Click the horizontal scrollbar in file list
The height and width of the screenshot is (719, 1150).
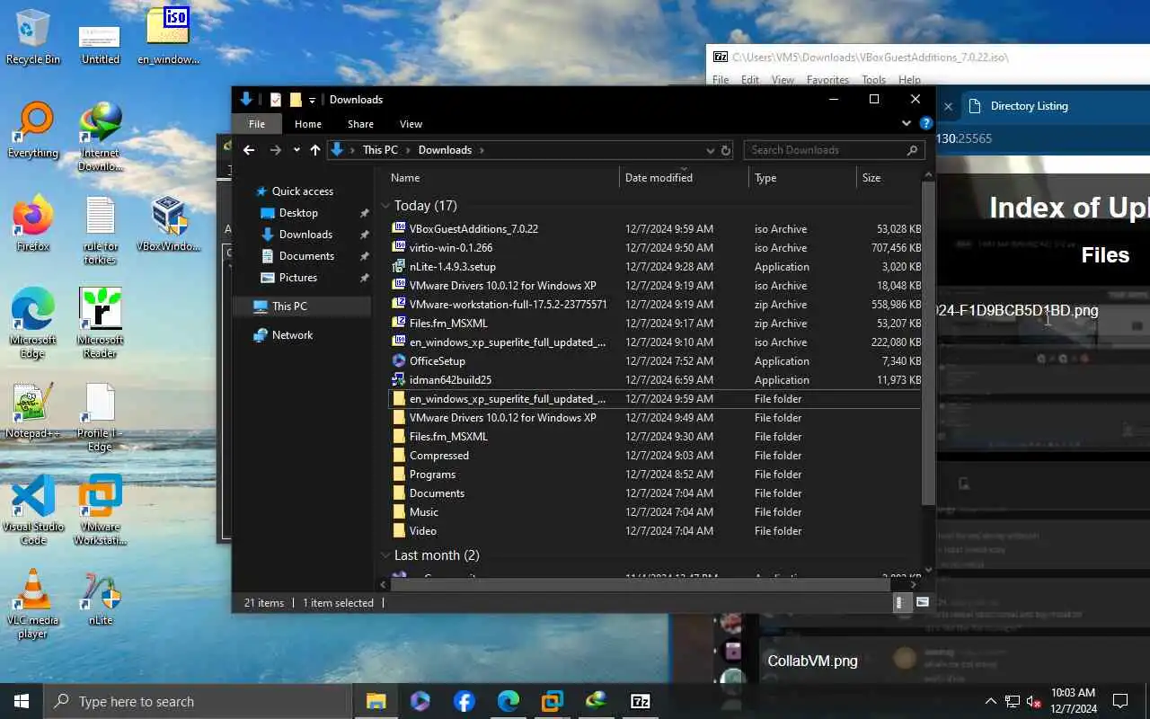point(641,584)
